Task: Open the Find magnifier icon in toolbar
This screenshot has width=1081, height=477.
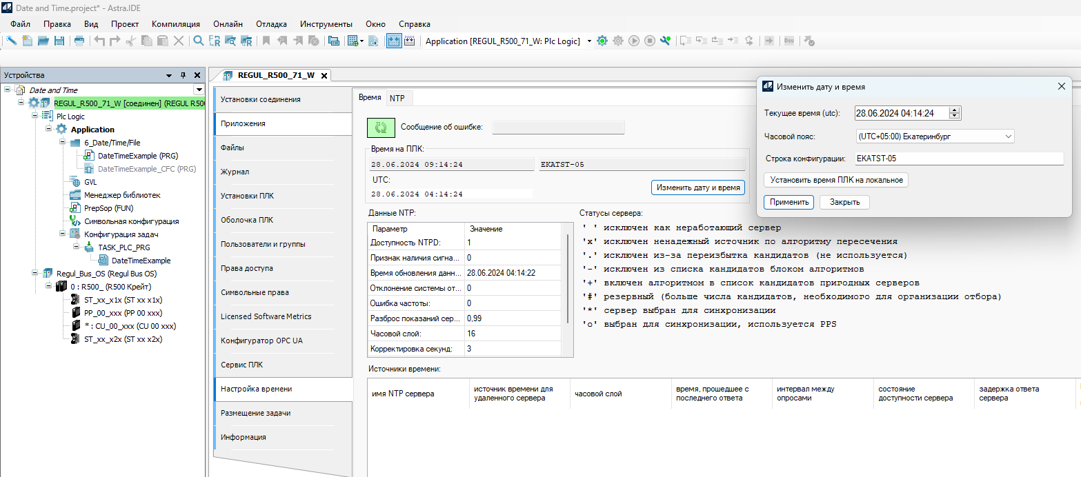Action: pos(198,41)
